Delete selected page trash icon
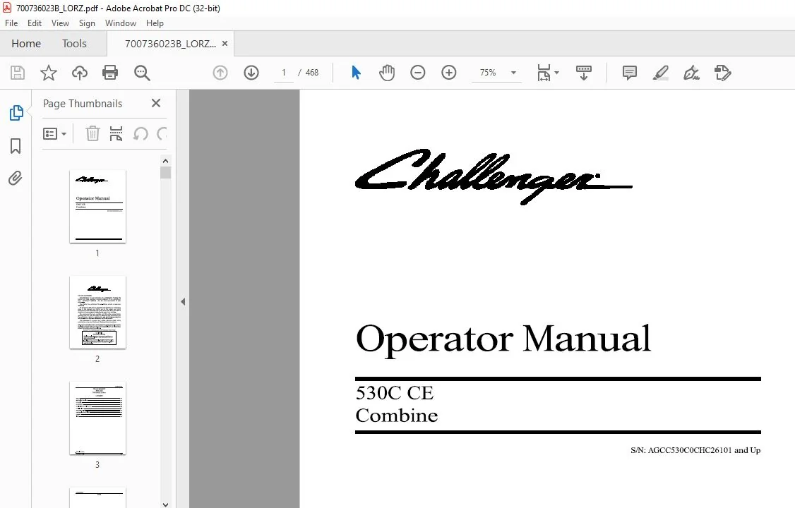 click(x=92, y=134)
